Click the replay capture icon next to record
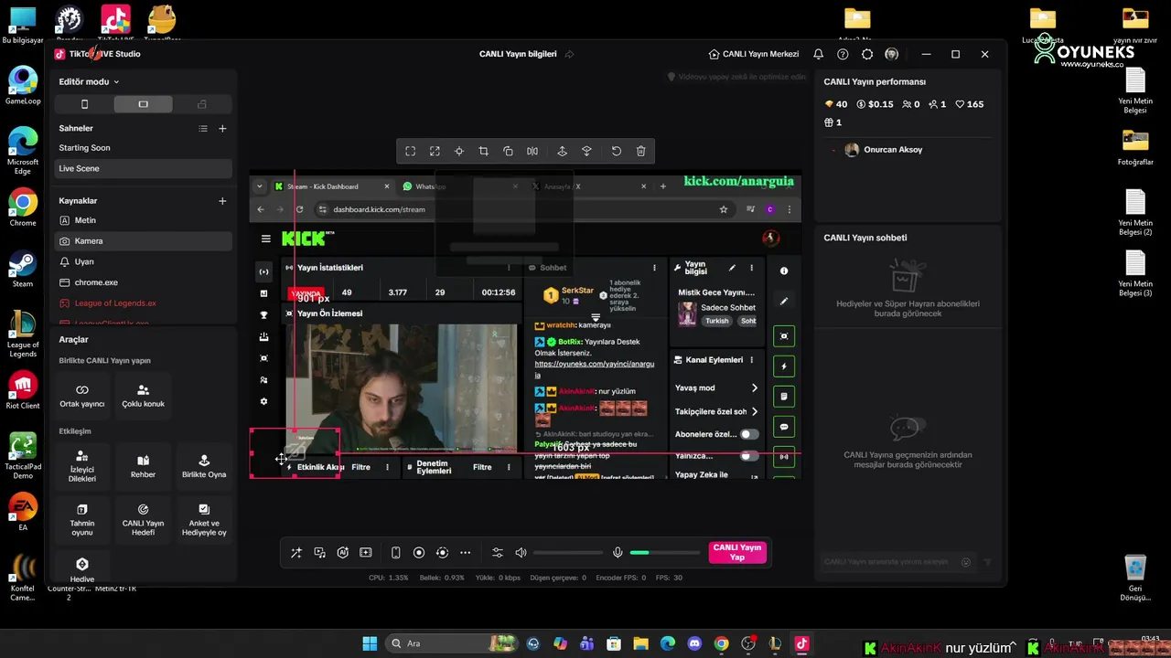The height and width of the screenshot is (658, 1171). [442, 553]
